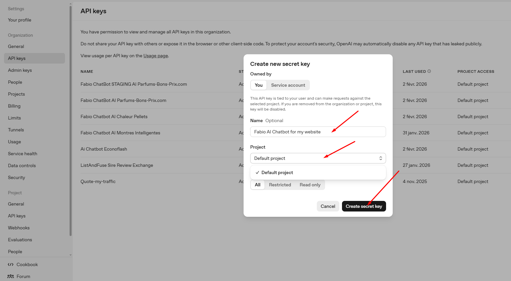
Task: Select "Restricted" permissions
Action: click(x=280, y=185)
